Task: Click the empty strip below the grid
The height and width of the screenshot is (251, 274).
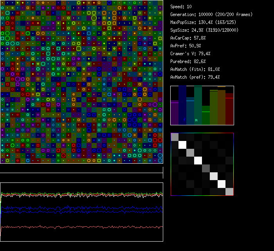Action: click(x=81, y=169)
